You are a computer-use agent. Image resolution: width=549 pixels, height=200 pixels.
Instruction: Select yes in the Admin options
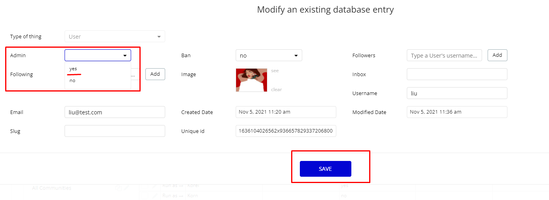(x=73, y=69)
